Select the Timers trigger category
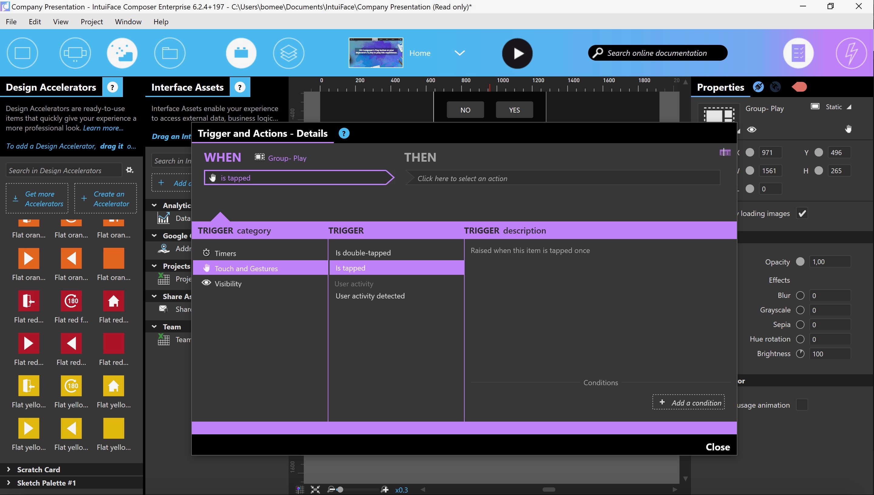The width and height of the screenshot is (874, 495). tap(225, 253)
